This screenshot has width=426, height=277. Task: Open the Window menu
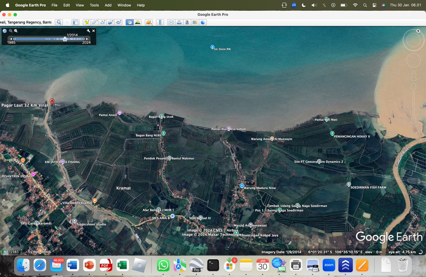(x=124, y=5)
